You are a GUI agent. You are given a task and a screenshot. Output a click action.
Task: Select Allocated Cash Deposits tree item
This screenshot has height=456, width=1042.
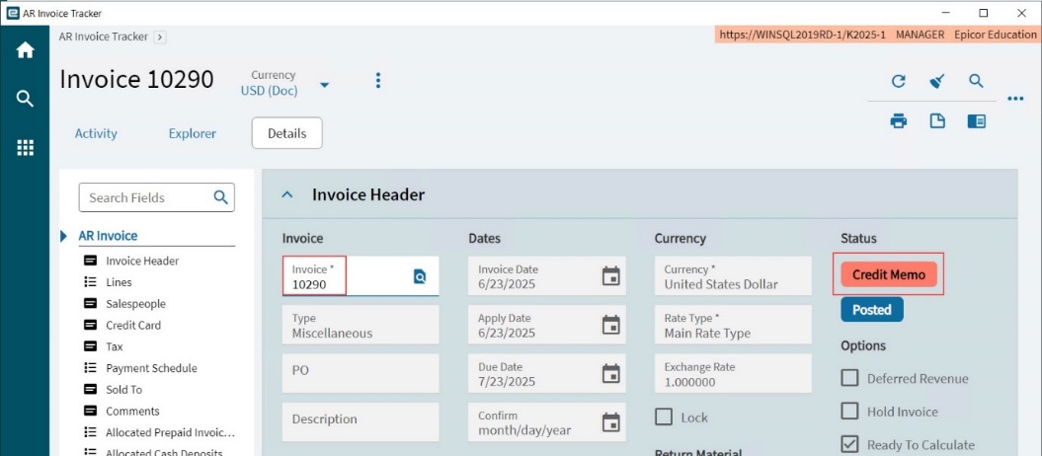tap(164, 453)
